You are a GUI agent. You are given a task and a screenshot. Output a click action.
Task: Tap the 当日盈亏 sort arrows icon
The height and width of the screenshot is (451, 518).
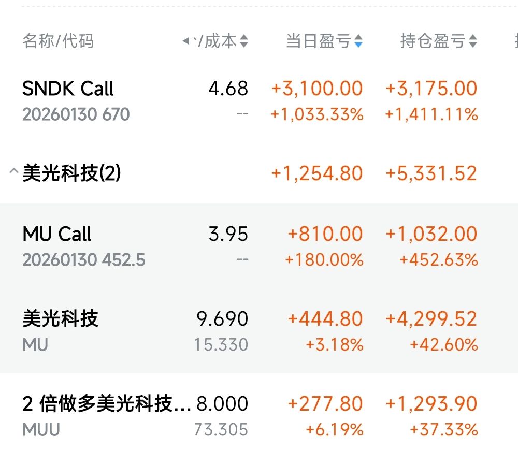pyautogui.click(x=358, y=41)
